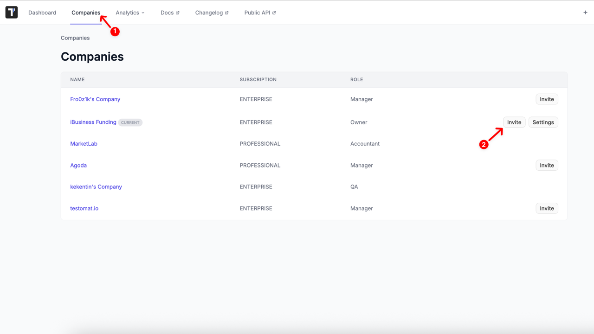Click the Companies breadcrumb link
The image size is (594, 334).
click(75, 38)
